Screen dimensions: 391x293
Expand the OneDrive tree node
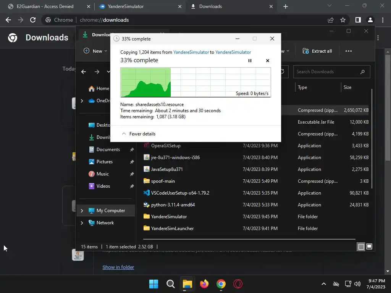[x=82, y=101]
